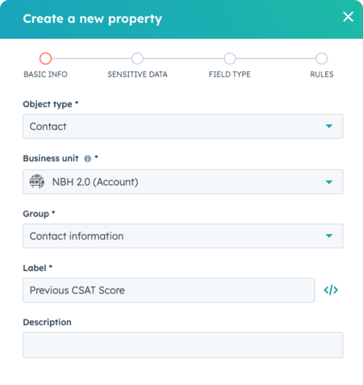Go to the SENSITIVE DATA step label

137,74
